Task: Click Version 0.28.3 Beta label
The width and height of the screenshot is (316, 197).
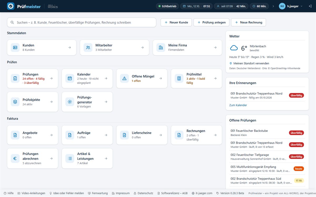Action: click(x=230, y=193)
